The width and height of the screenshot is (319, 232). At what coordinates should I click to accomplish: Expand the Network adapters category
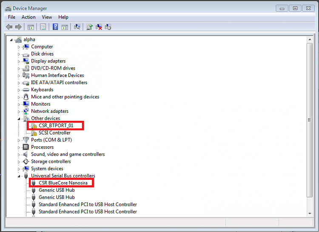(x=19, y=112)
